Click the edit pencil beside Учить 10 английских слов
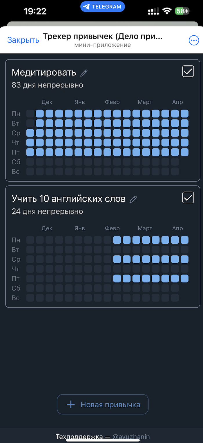The image size is (203, 443). click(x=133, y=199)
